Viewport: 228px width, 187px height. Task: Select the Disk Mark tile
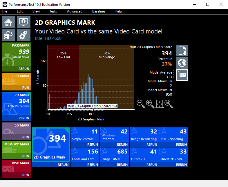click(x=16, y=166)
